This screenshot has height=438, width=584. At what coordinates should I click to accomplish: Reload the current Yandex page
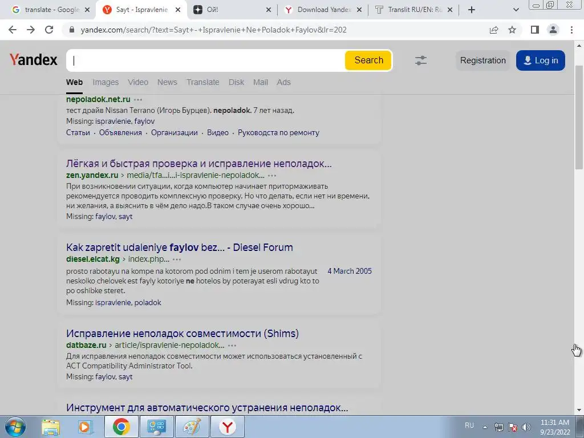tap(49, 30)
